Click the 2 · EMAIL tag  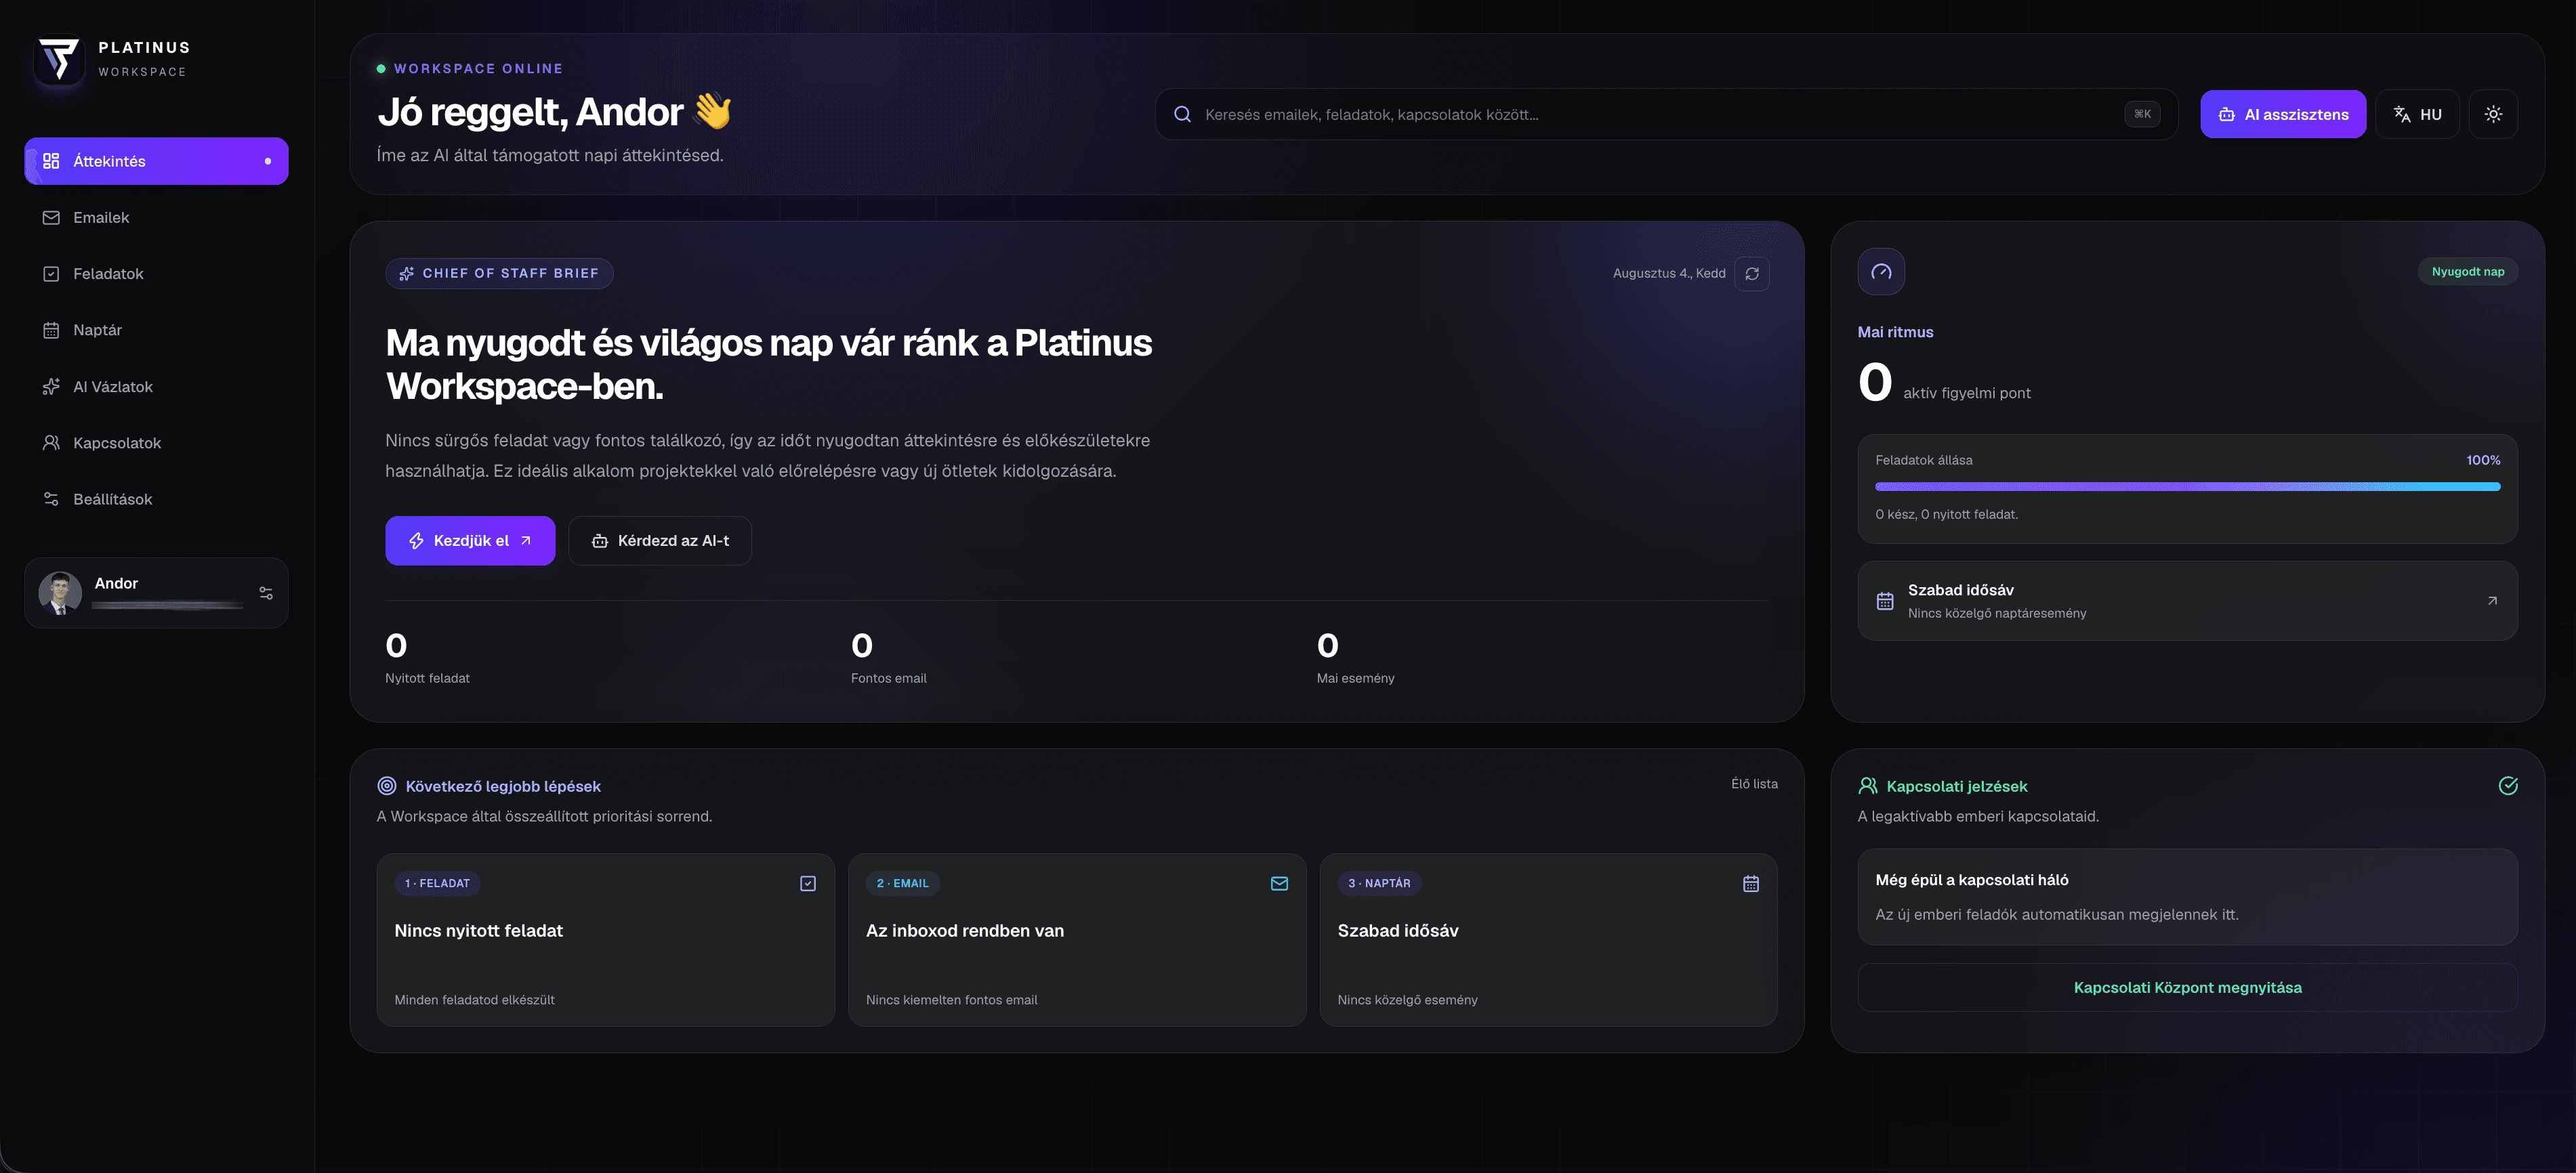tap(902, 884)
